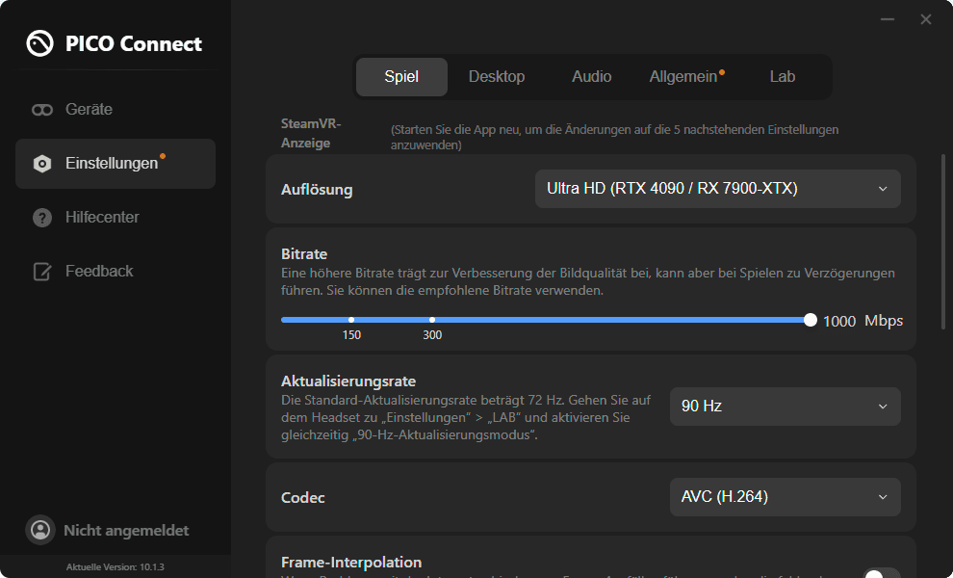Open the Auflösung resolution dropdown
The image size is (953, 578).
718,189
